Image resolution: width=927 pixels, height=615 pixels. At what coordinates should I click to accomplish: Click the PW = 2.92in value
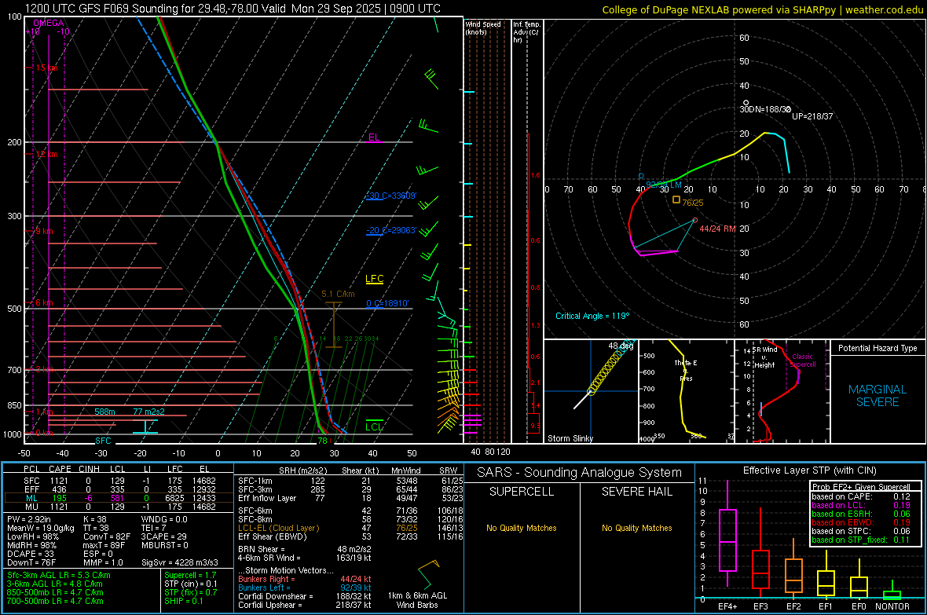(29, 519)
